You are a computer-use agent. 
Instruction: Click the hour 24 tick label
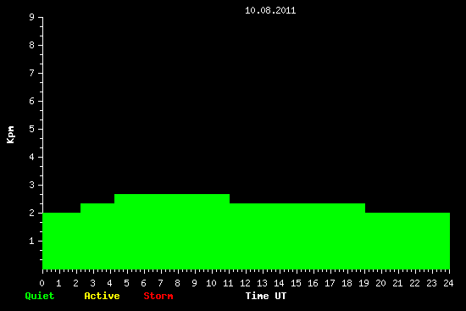[448, 283]
